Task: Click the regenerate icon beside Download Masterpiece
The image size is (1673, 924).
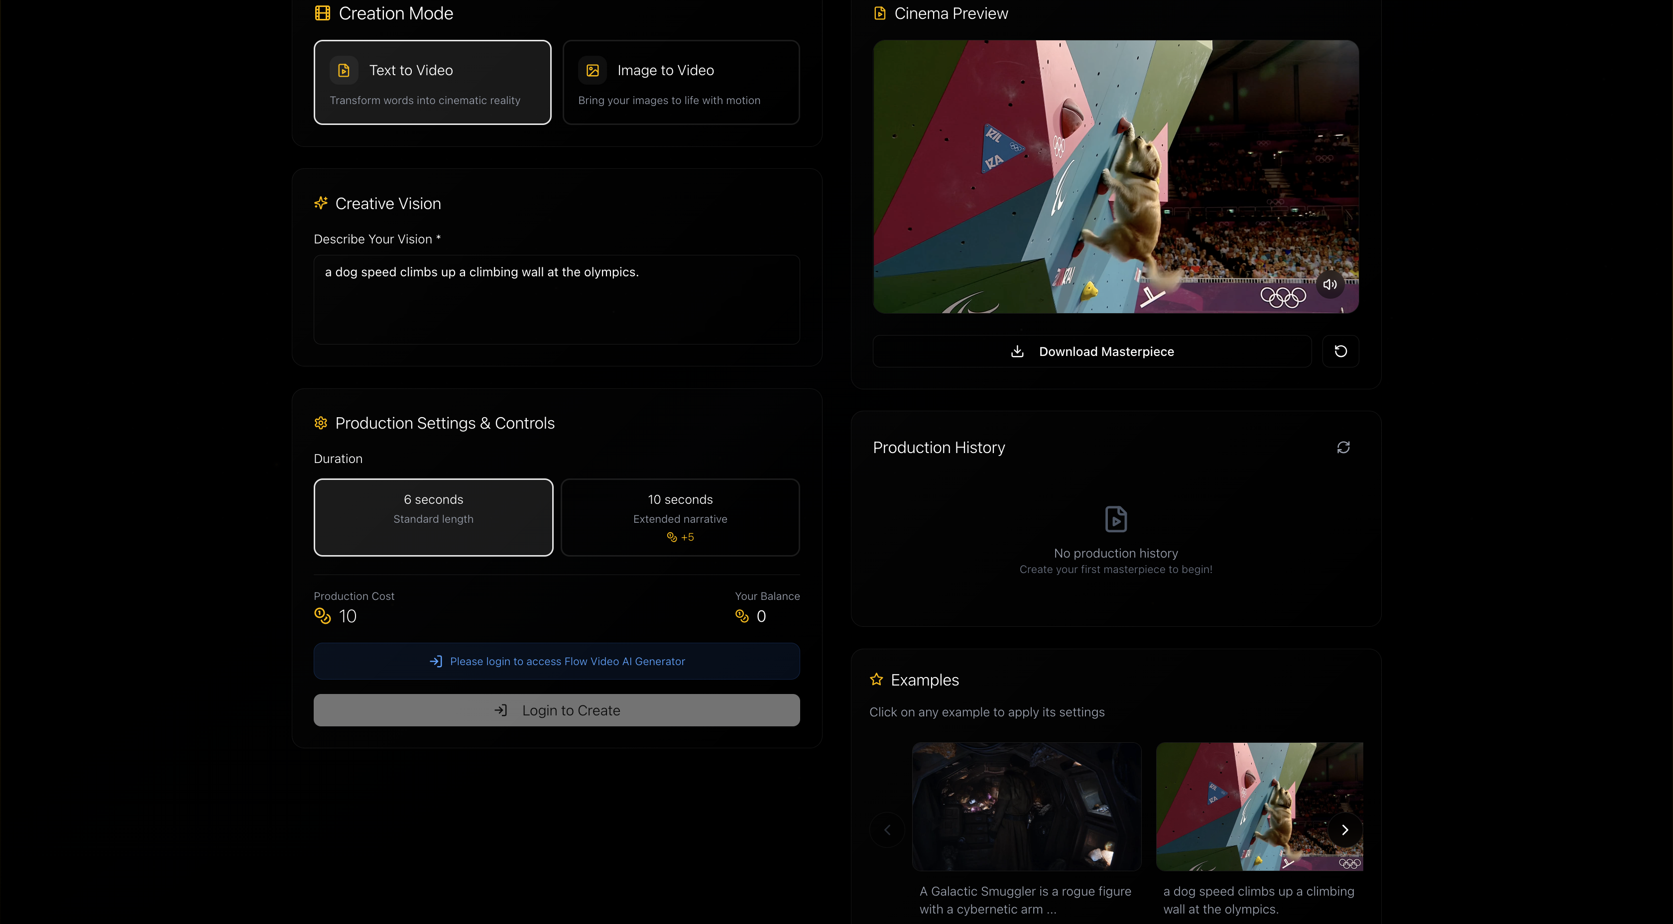Action: (x=1340, y=351)
